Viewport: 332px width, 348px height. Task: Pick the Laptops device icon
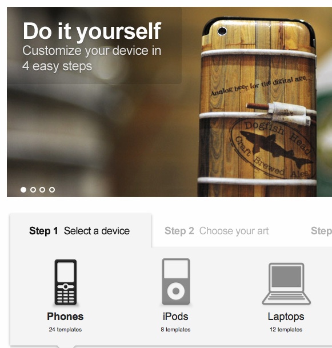click(x=286, y=283)
